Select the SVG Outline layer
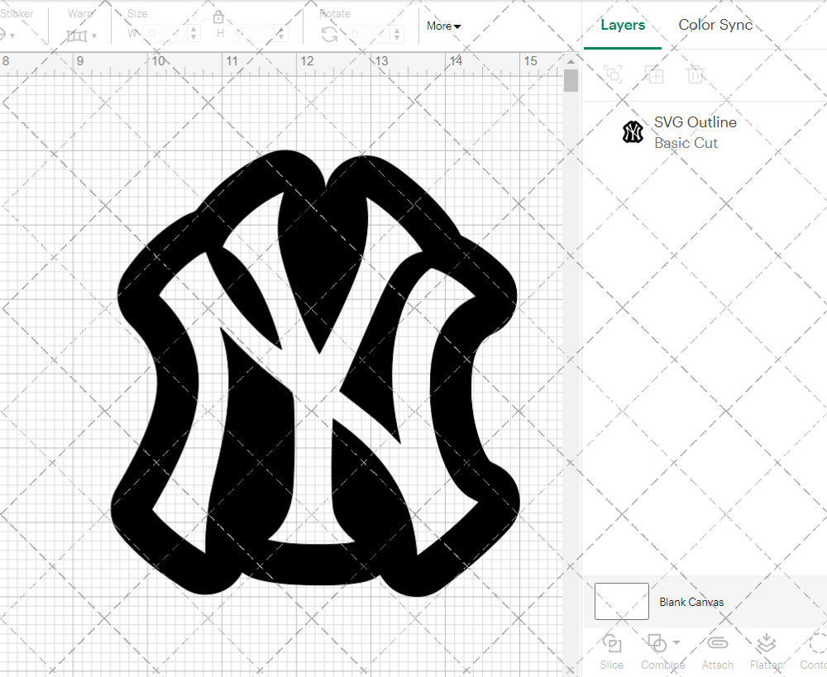 click(x=695, y=132)
